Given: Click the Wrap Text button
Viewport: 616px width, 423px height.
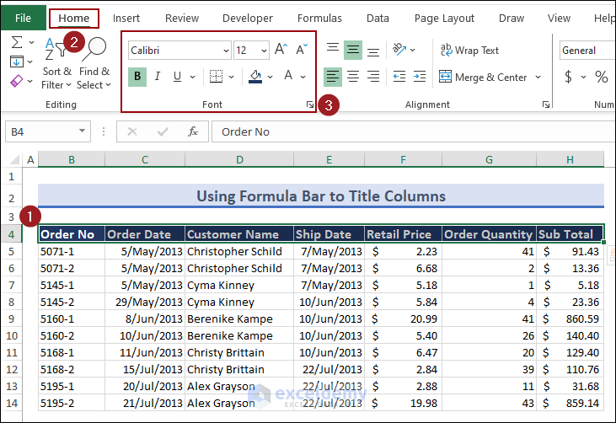Looking at the screenshot, I should point(469,51).
